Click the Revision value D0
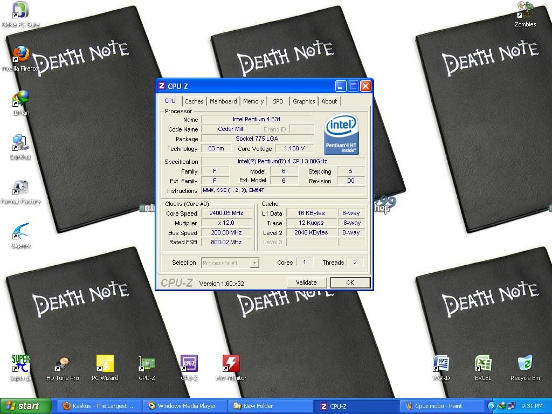 [x=350, y=181]
